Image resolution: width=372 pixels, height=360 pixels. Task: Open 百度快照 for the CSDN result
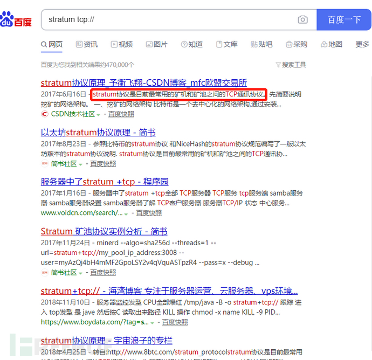click(121, 114)
